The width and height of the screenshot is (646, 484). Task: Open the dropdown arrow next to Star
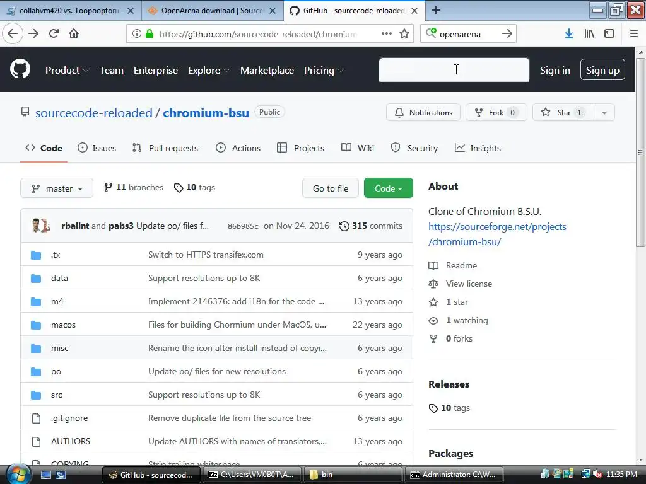click(x=604, y=113)
